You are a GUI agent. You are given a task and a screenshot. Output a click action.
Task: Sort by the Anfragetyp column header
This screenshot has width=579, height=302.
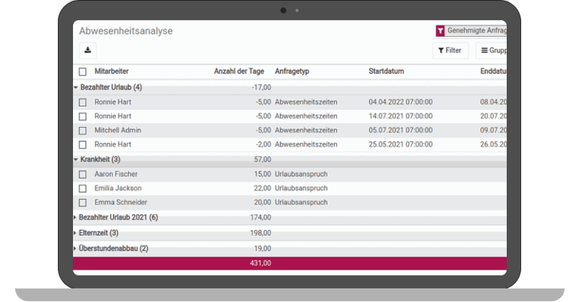(x=292, y=71)
